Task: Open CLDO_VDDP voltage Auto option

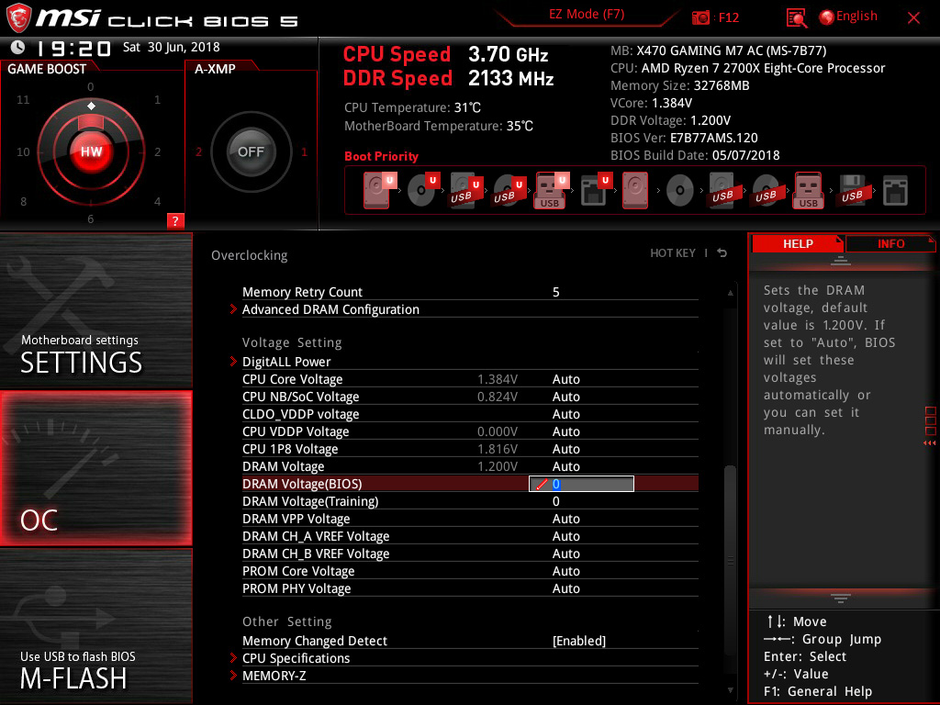Action: (565, 414)
